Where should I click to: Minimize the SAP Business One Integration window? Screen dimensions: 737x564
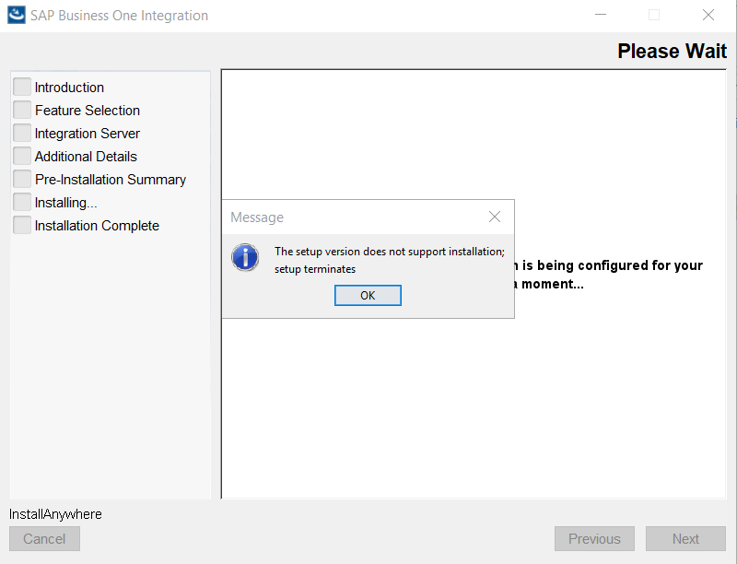[601, 15]
